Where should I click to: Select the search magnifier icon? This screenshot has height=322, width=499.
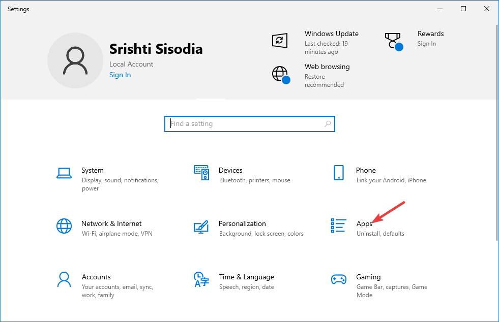tap(328, 124)
